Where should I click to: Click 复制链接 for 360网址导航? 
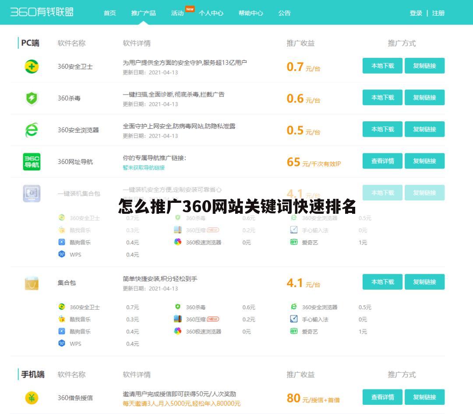424,160
